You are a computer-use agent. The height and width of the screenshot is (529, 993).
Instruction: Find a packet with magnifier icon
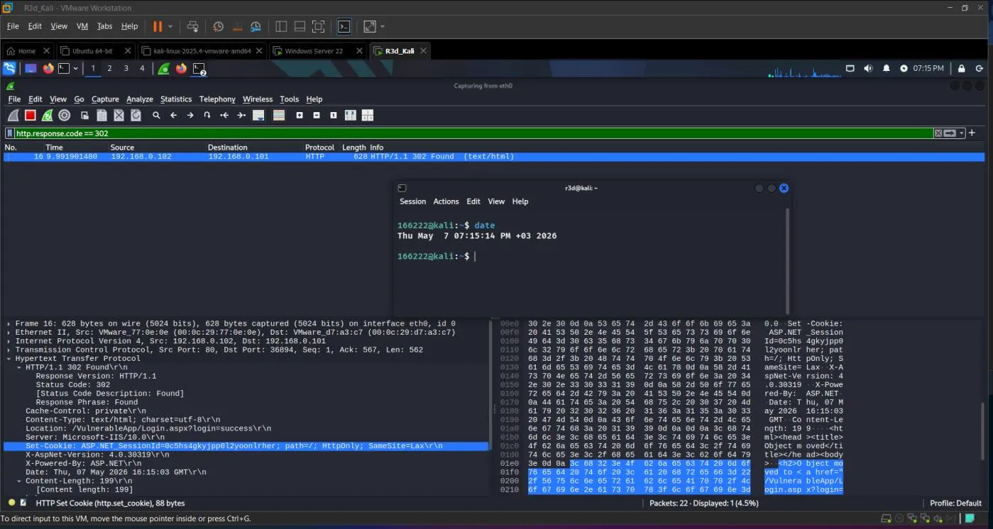[x=156, y=115]
